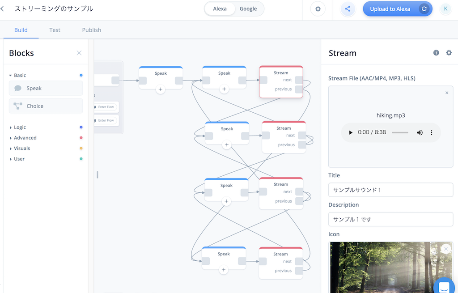Open the K user avatar menu
The width and height of the screenshot is (458, 293).
[445, 9]
